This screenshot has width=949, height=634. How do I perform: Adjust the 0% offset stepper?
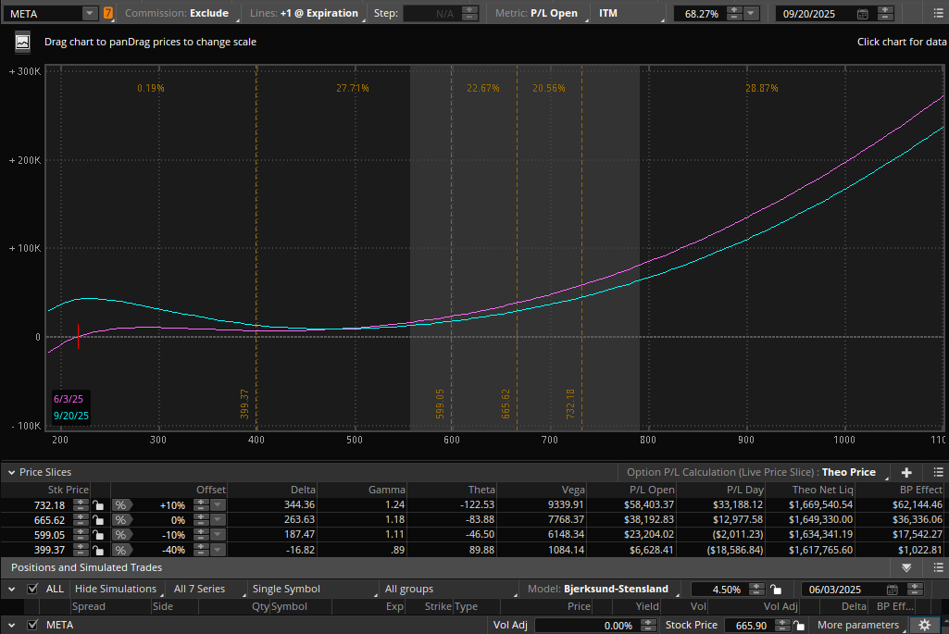click(x=200, y=519)
